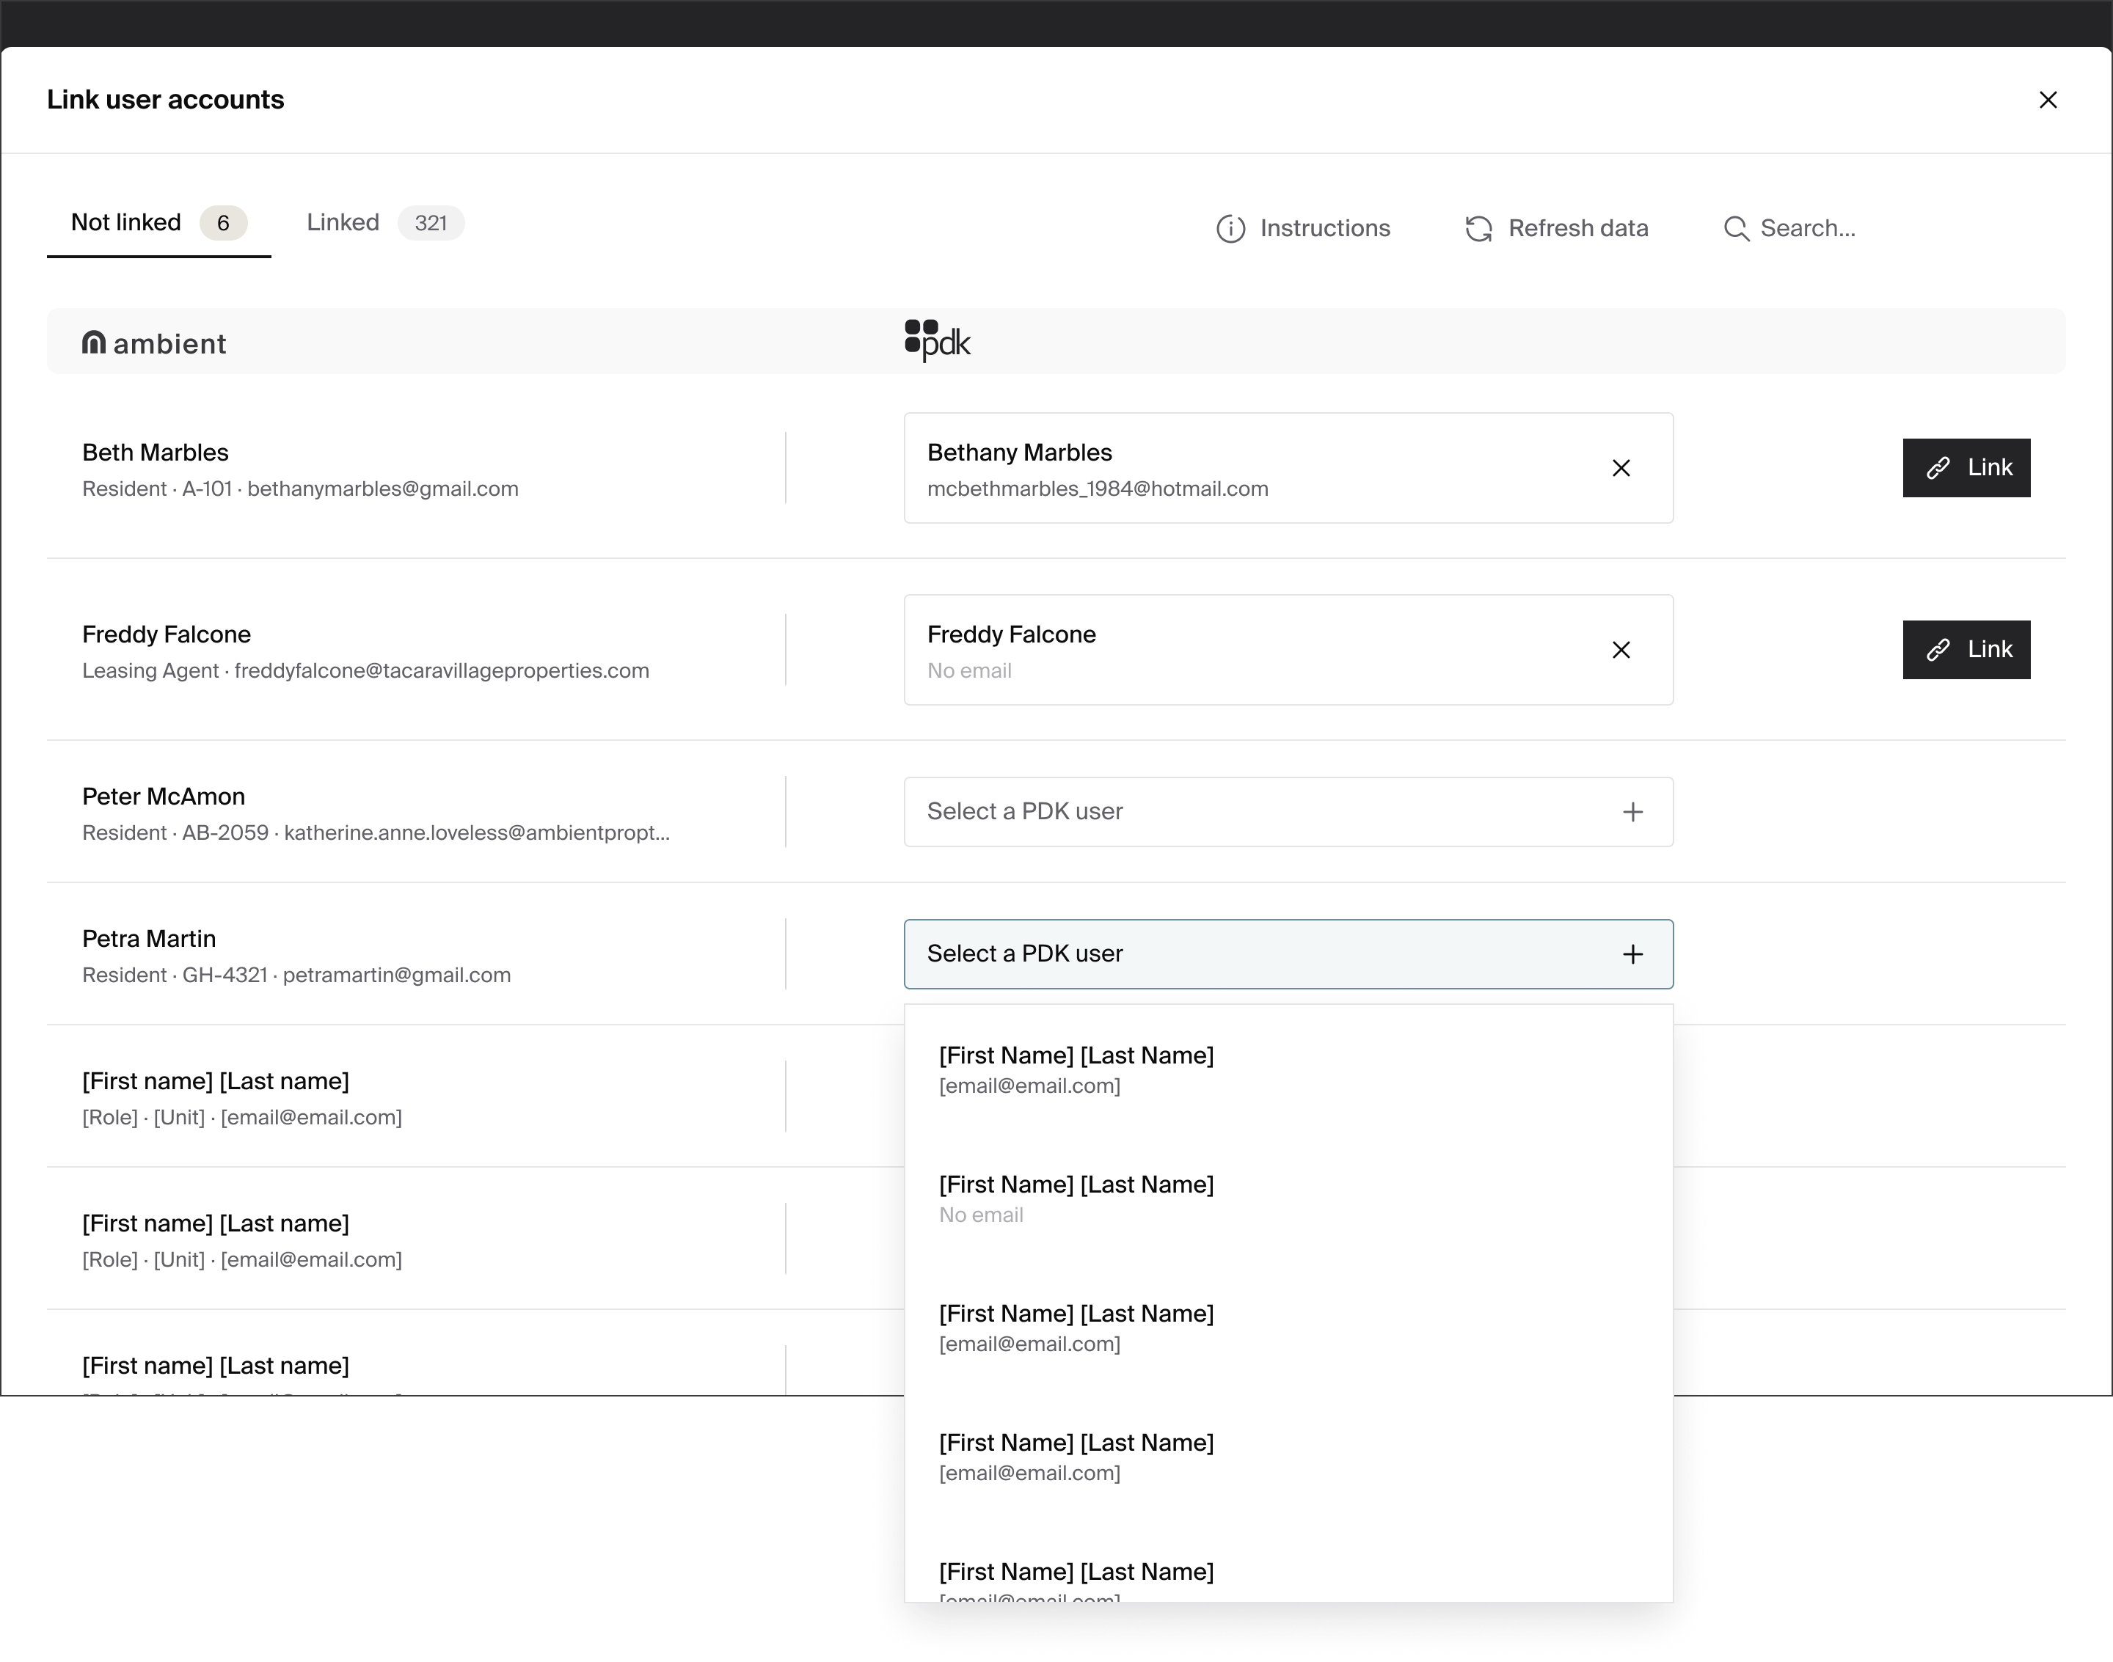Click the Instructions info icon
2113x1662 pixels.
(1230, 229)
